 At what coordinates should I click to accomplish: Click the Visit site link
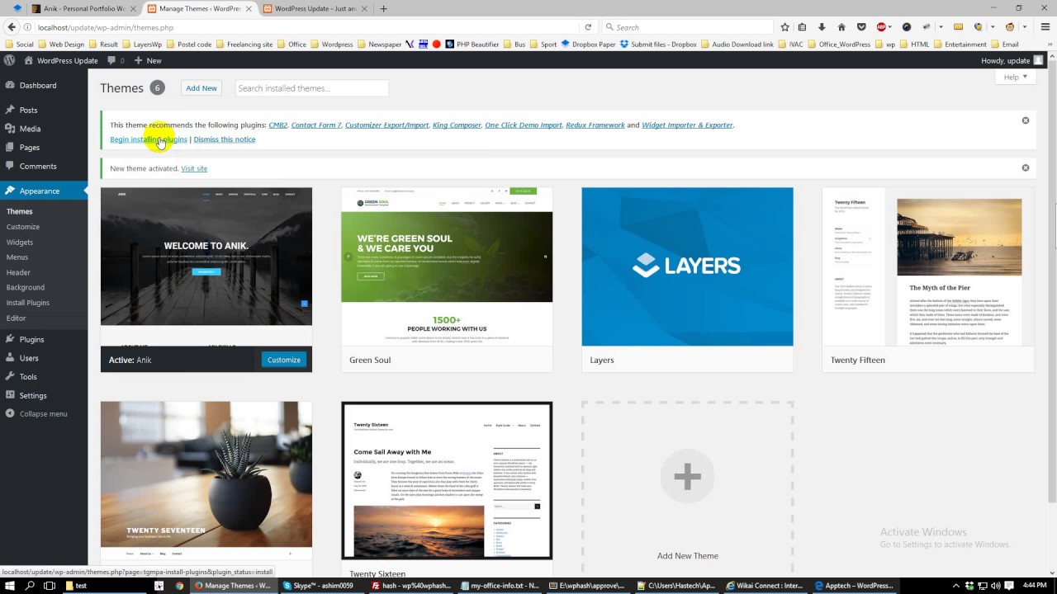click(x=194, y=168)
